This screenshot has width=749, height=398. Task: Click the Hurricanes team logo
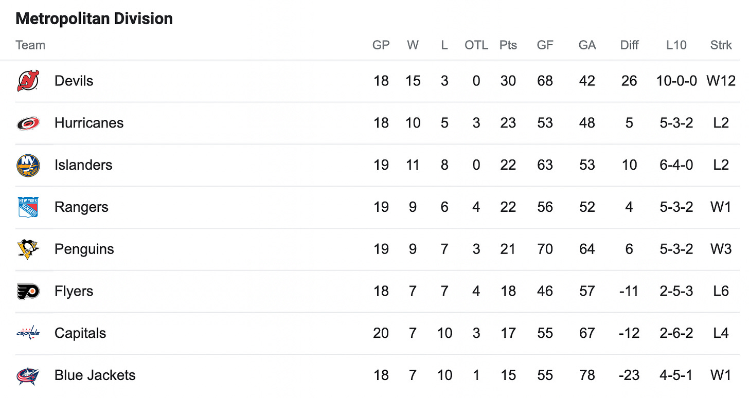click(x=28, y=123)
